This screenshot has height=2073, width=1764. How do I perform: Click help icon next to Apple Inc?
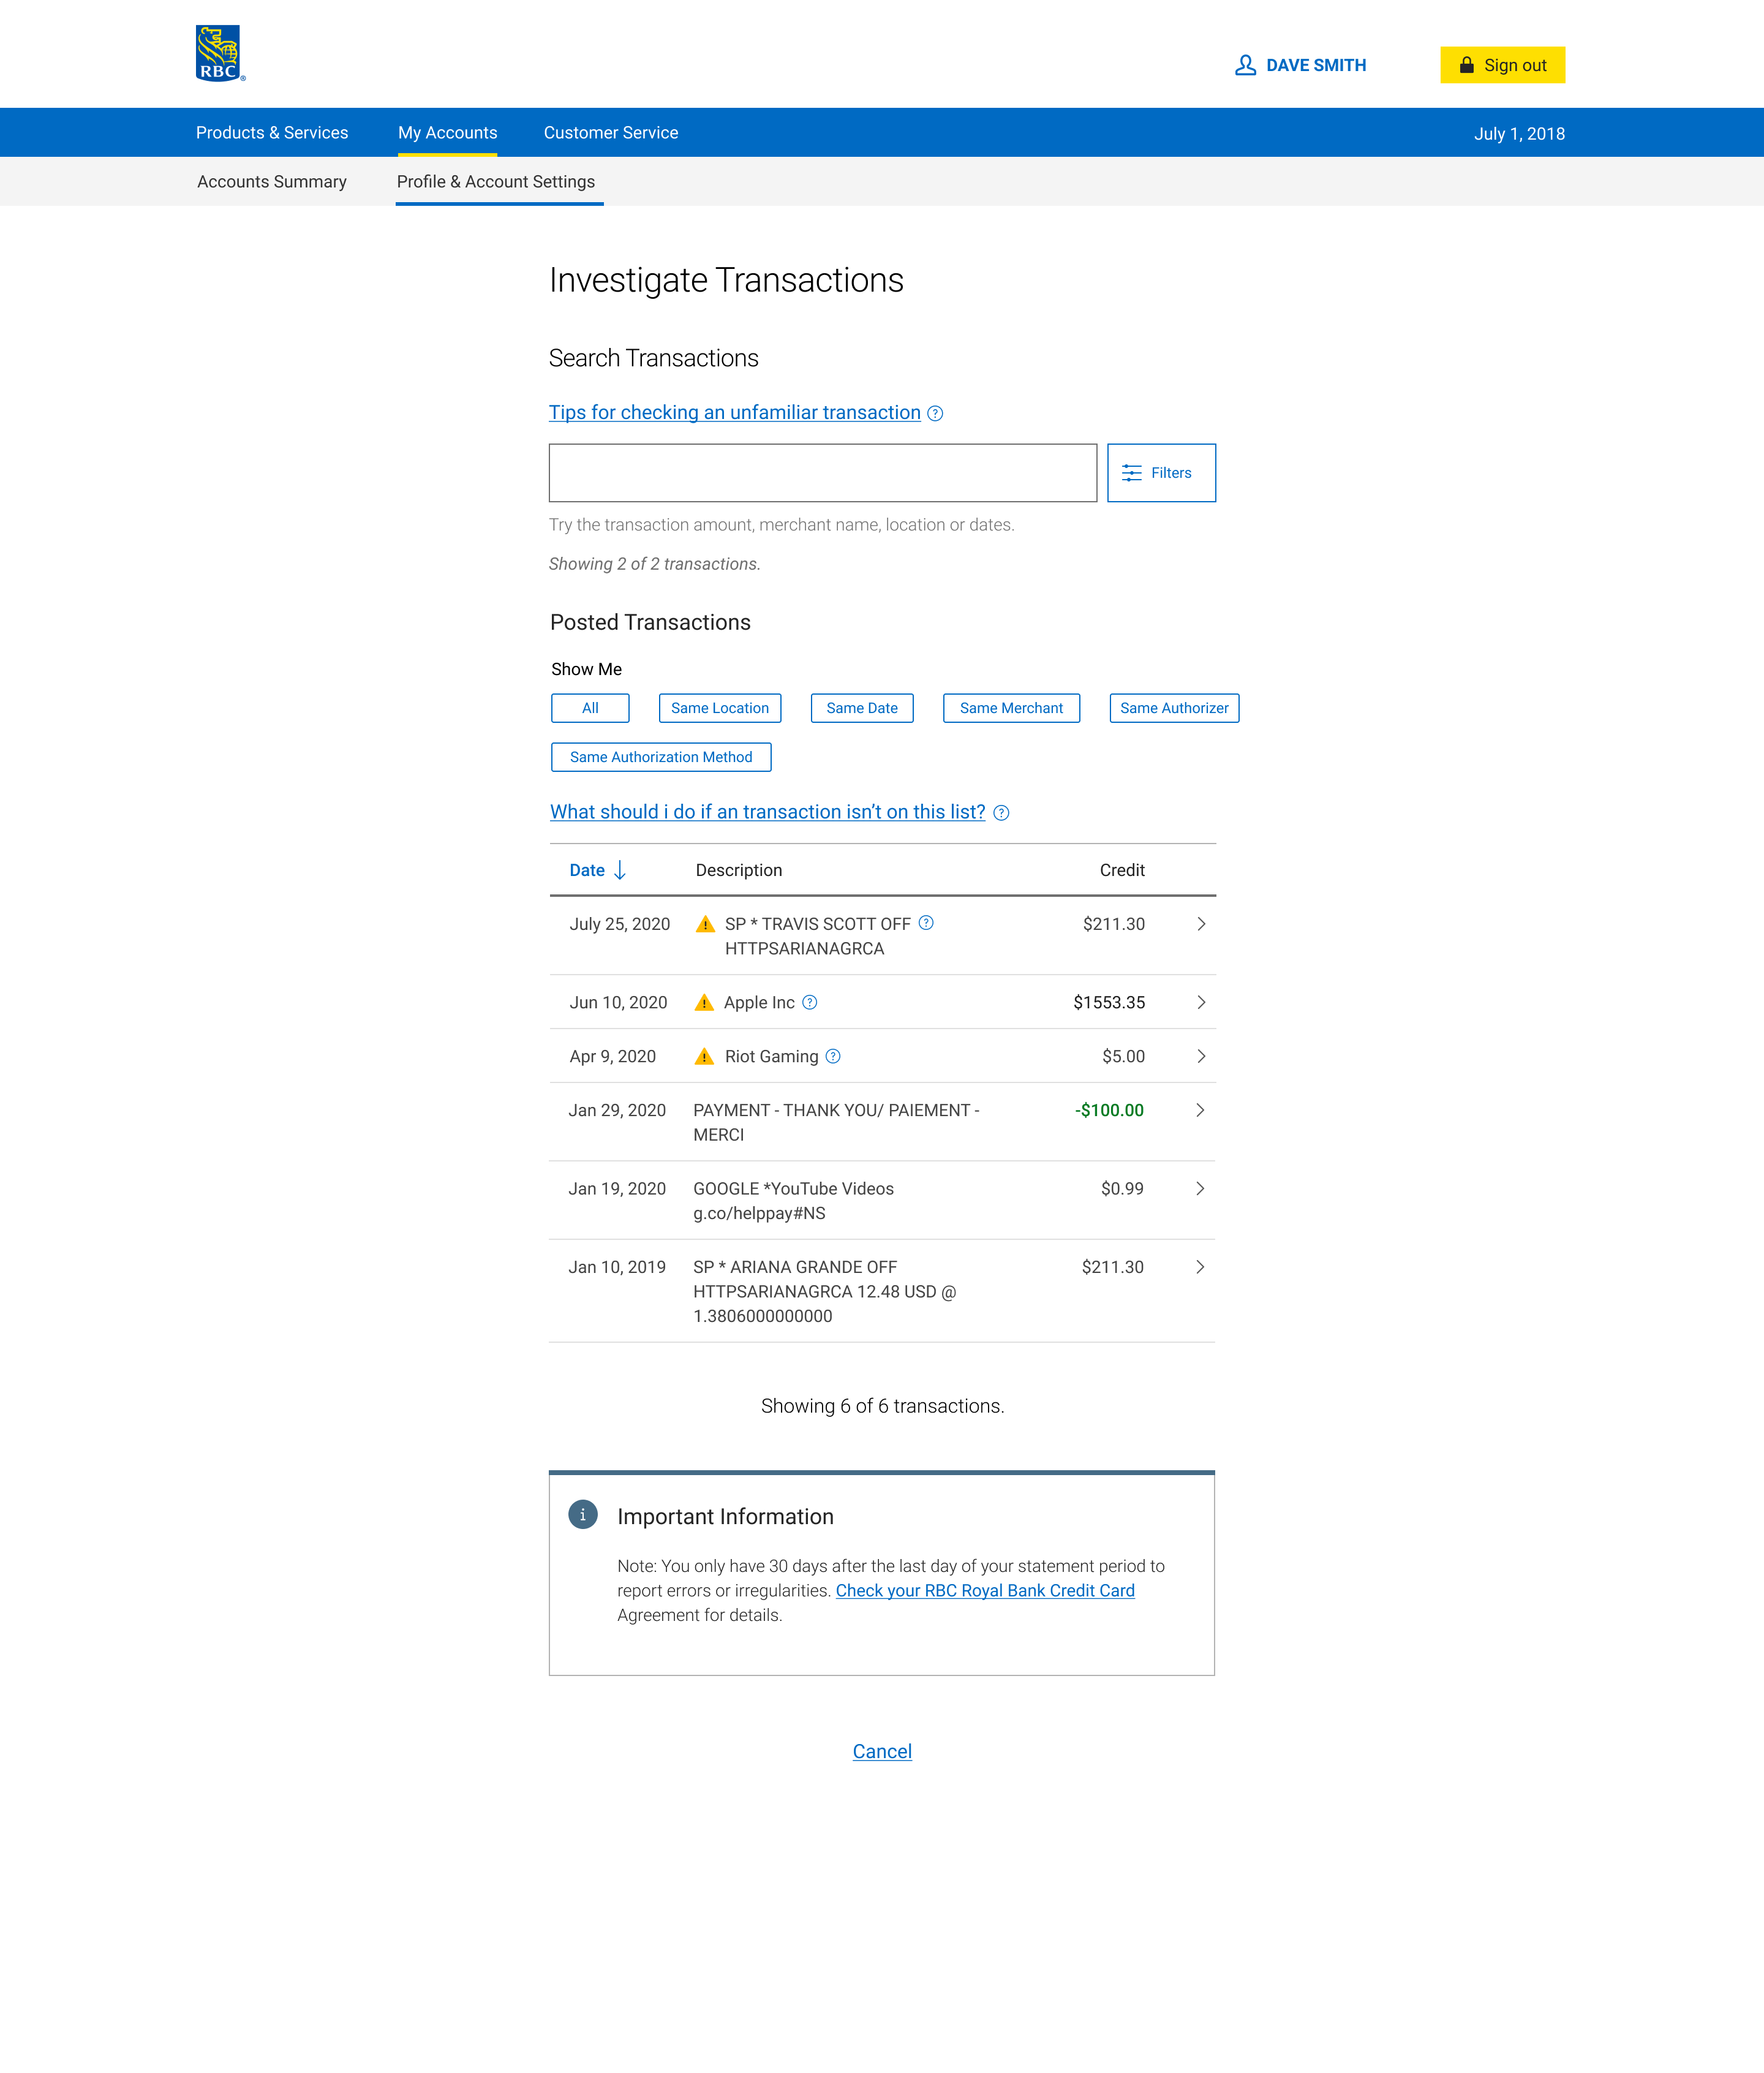[x=810, y=1002]
